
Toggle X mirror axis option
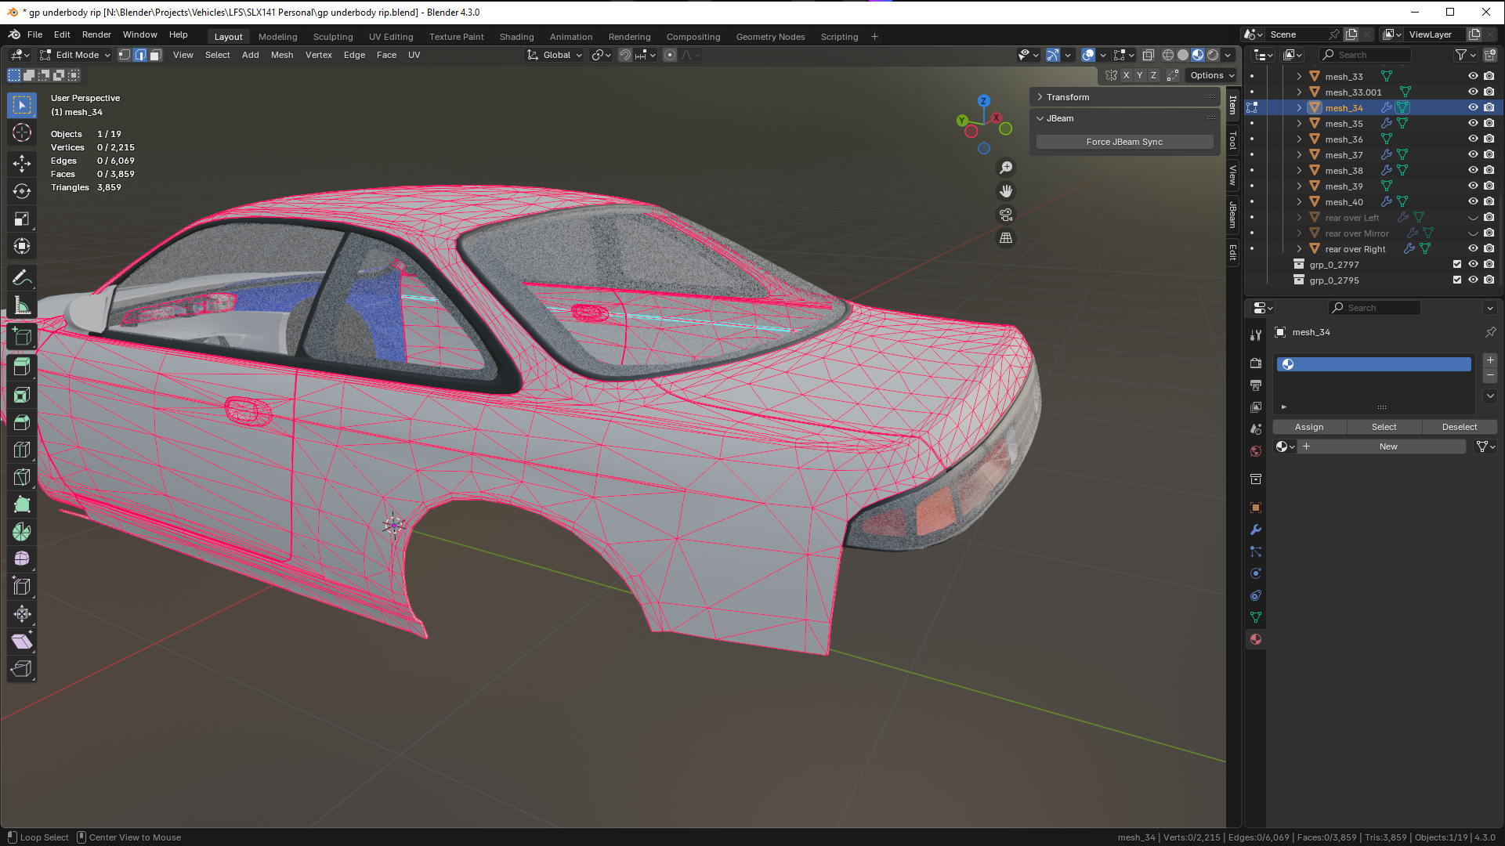click(x=1126, y=75)
